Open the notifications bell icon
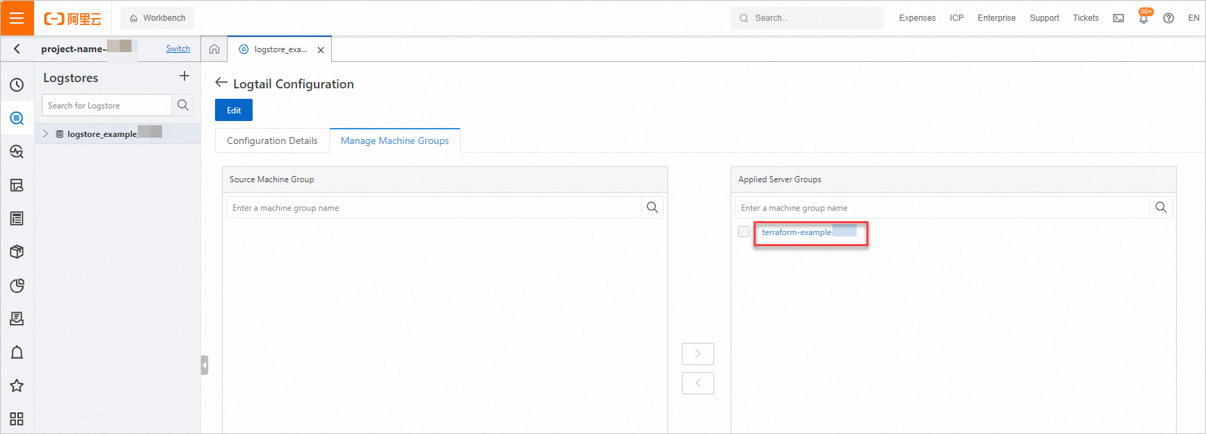The image size is (1206, 434). coord(1143,18)
